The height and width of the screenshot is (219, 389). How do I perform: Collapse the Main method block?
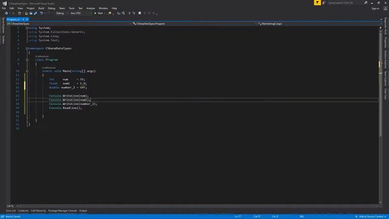[27, 71]
